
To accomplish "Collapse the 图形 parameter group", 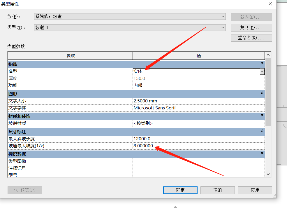I will tap(262, 93).
